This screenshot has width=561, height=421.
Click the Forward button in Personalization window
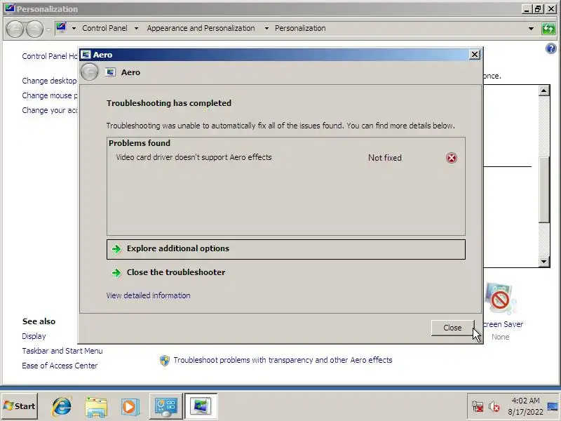(x=34, y=29)
